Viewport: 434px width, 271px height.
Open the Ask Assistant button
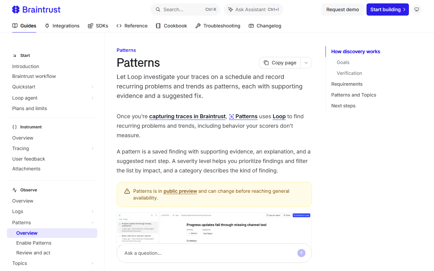tap(254, 9)
